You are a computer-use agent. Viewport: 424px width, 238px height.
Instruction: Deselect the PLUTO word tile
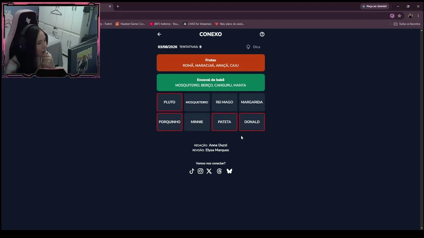170,102
